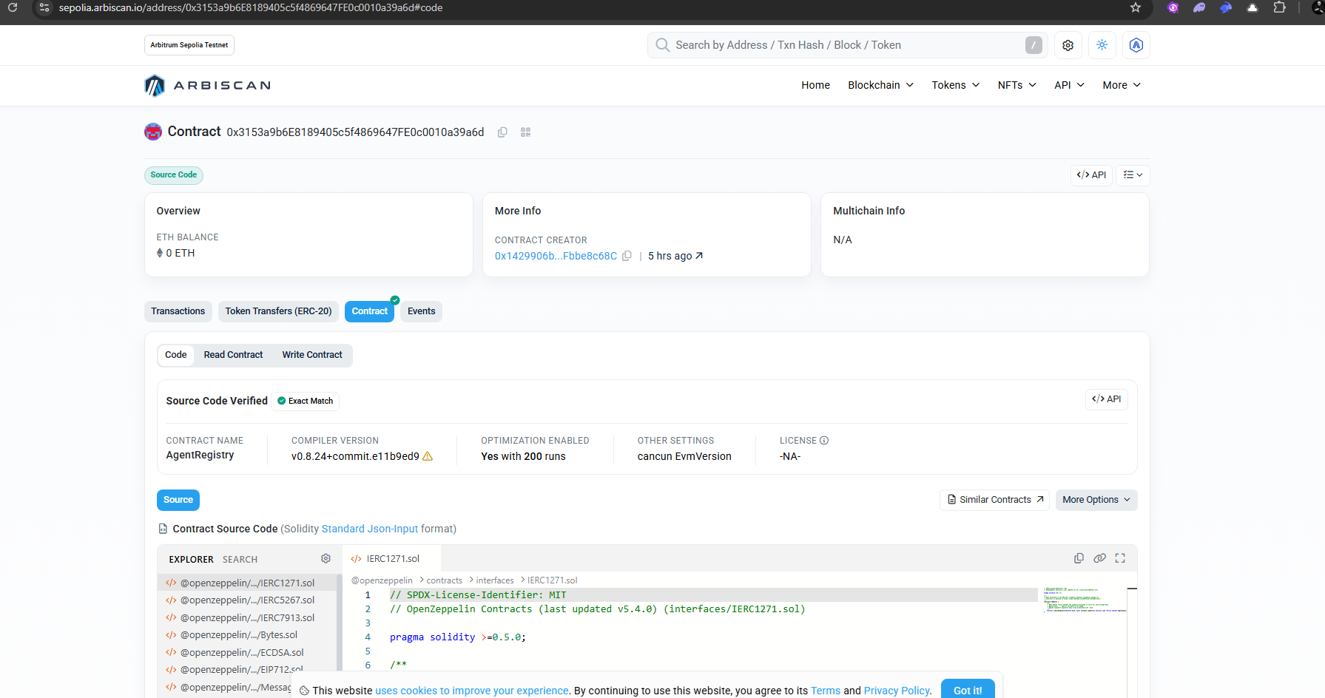Click the compiler version warning icon
Image resolution: width=1325 pixels, height=698 pixels.
pyautogui.click(x=428, y=456)
